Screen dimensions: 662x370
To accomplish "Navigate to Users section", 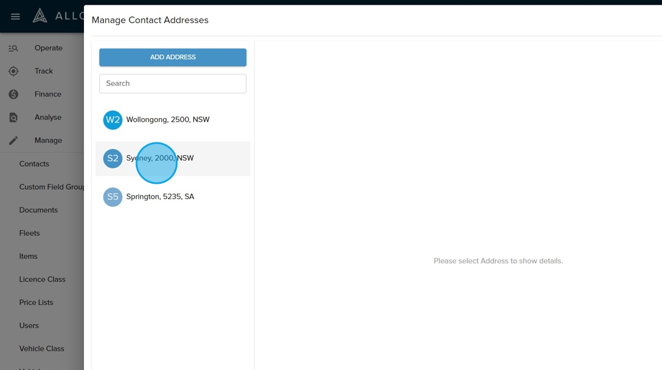I will click(x=29, y=326).
